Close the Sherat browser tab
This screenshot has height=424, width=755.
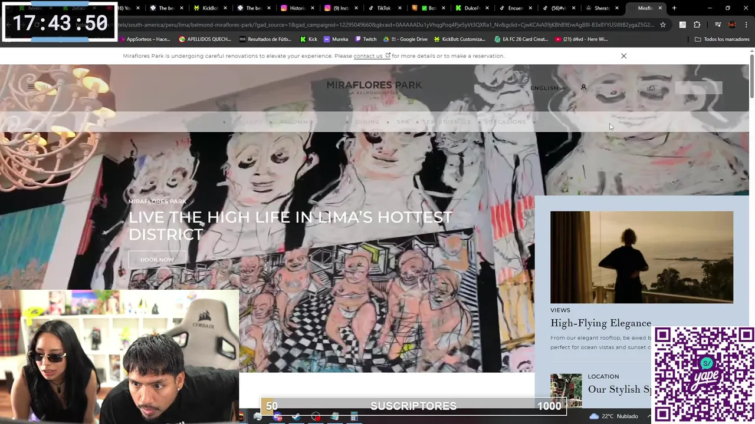pos(617,8)
